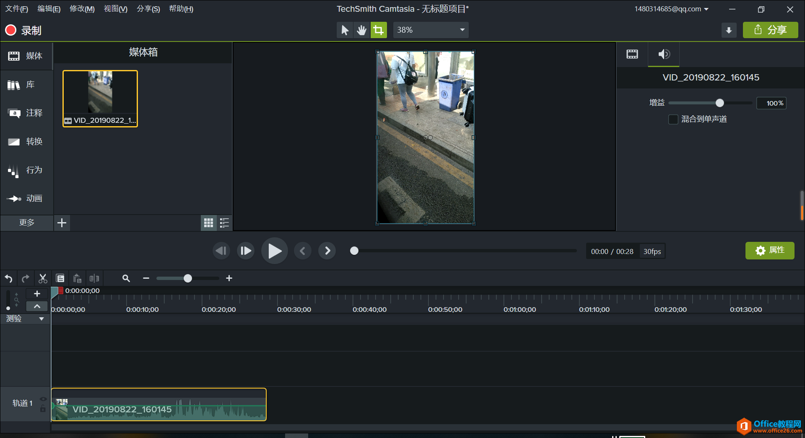Copy selection with copy icon
Image resolution: width=805 pixels, height=438 pixels.
pos(60,278)
